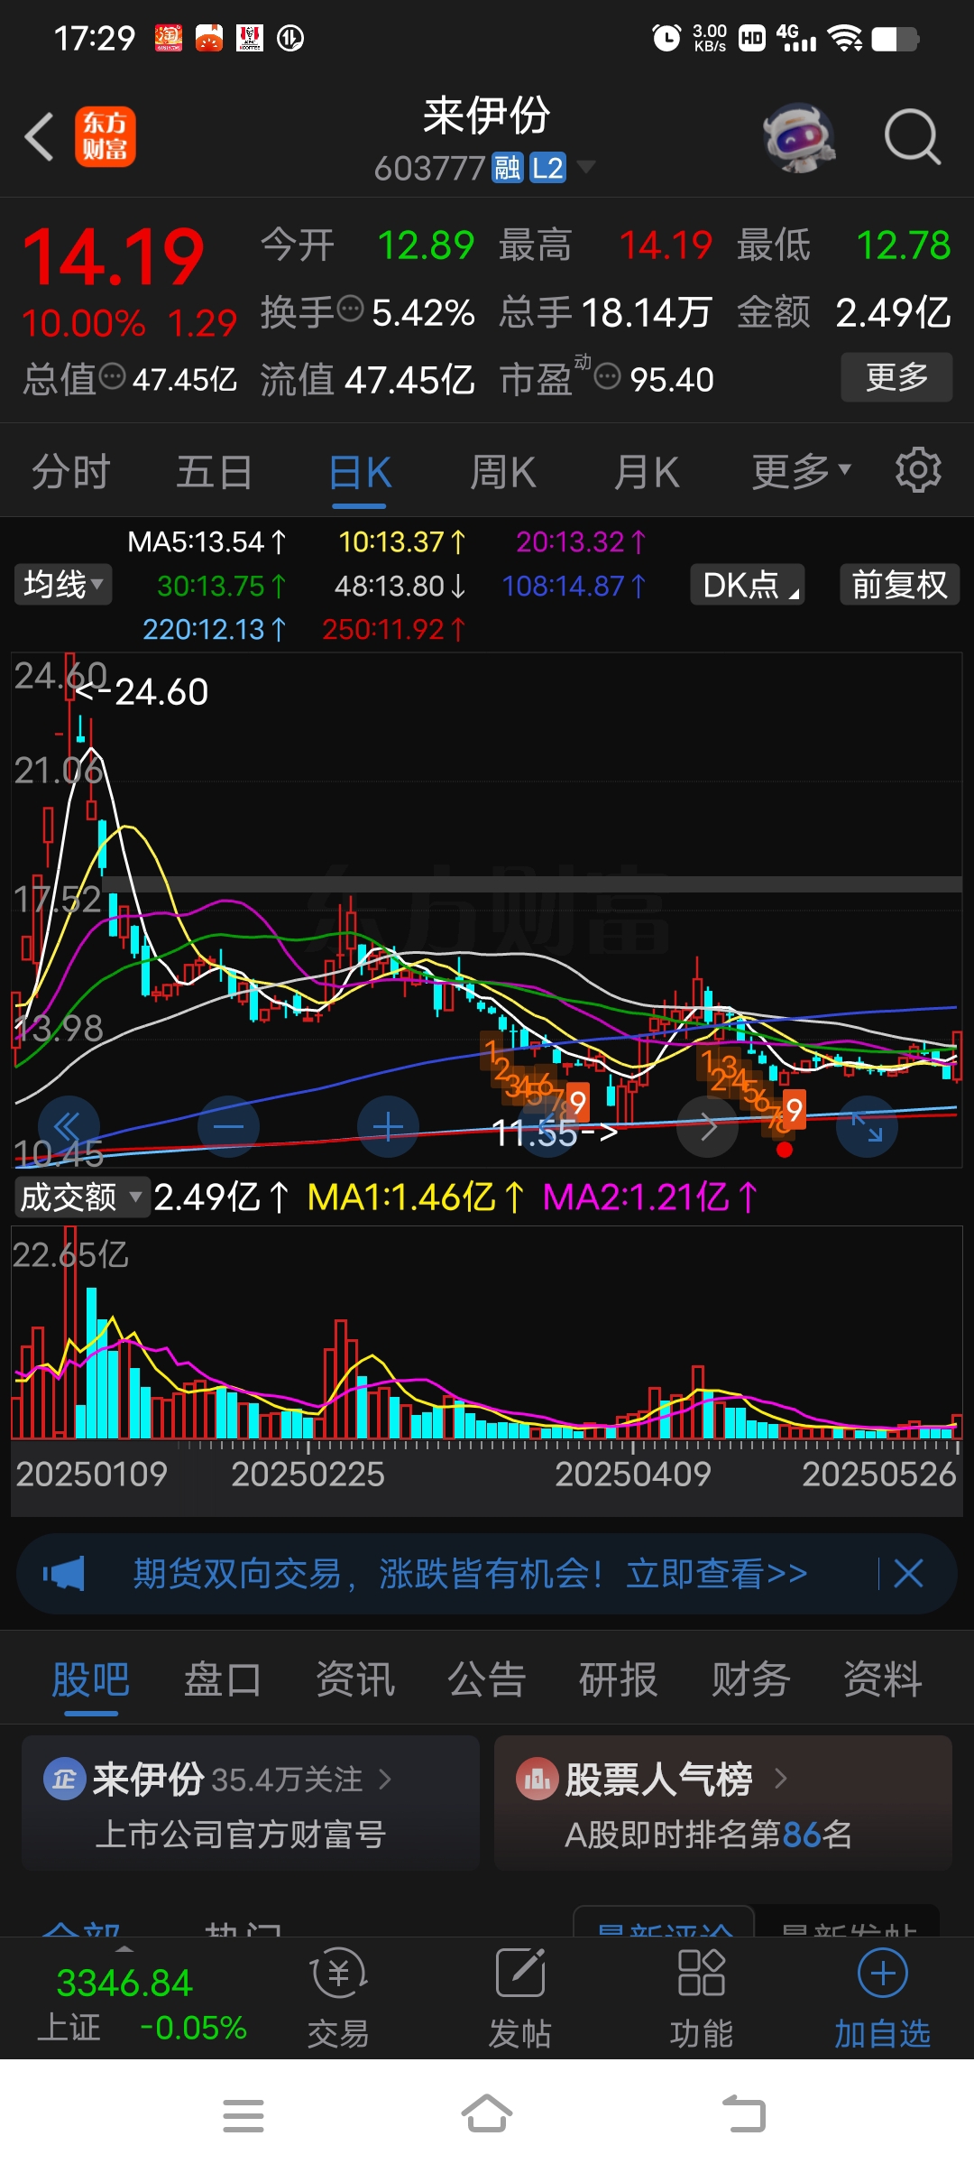Tap the Android home navigation button

[487, 2114]
